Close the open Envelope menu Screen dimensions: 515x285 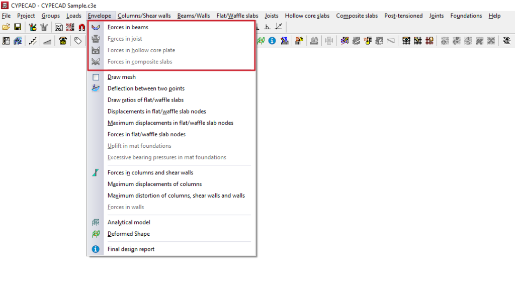point(100,16)
